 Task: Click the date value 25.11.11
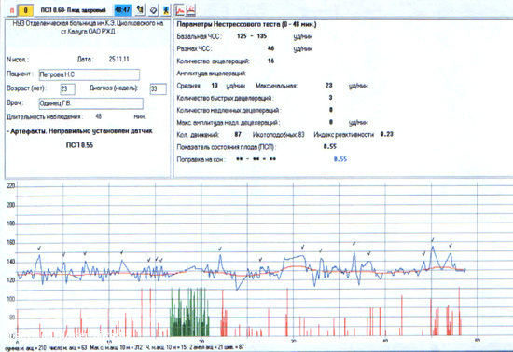[119, 59]
